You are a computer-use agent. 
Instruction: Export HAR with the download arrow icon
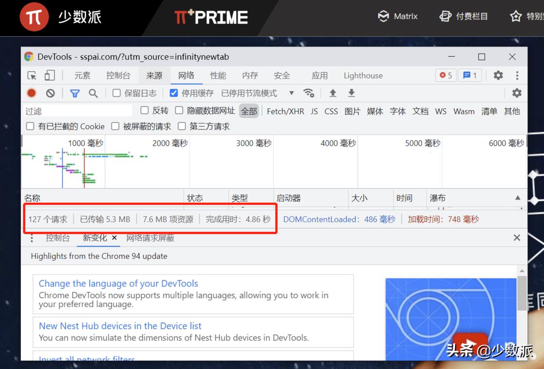click(x=351, y=93)
